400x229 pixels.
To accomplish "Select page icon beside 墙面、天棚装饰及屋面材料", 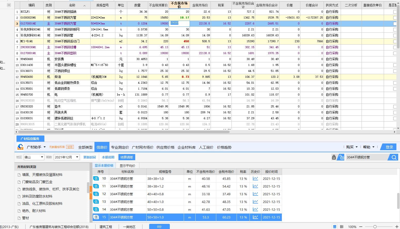I will coord(19,175).
